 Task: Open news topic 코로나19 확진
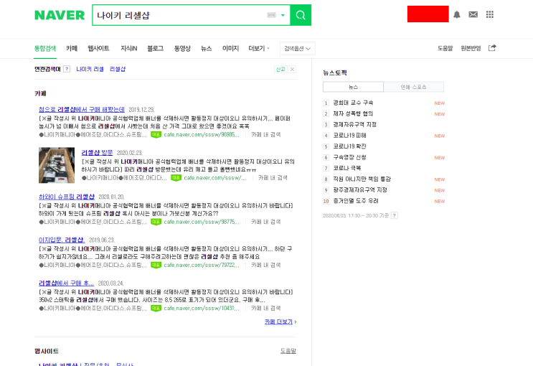349,146
